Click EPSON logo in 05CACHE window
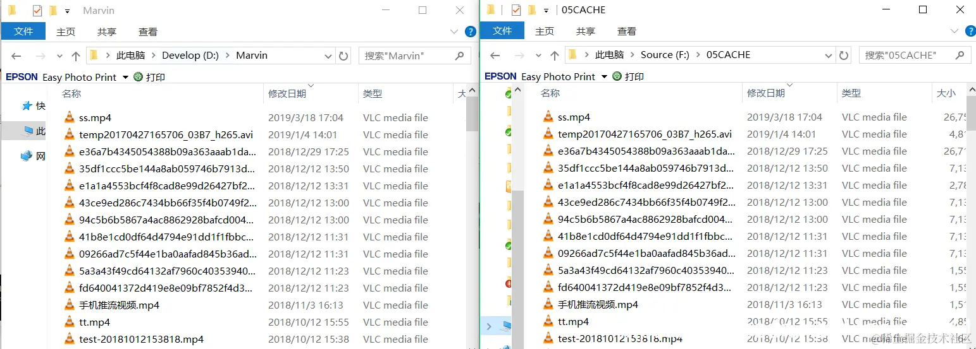 [x=501, y=76]
